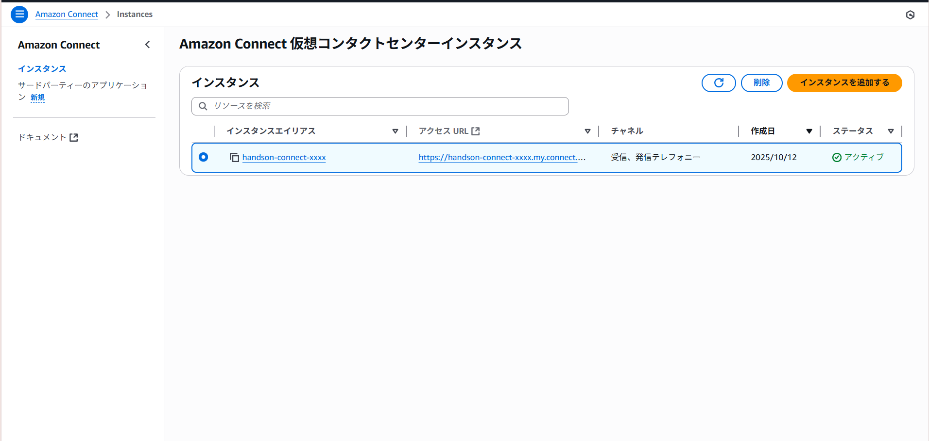This screenshot has height=441, width=929.
Task: Sort by インスタンスエイリアス column arrow
Action: 395,131
